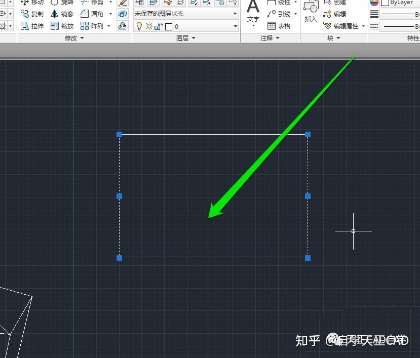
Task: Expand the Layers (图层) panel title
Action: coord(186,38)
